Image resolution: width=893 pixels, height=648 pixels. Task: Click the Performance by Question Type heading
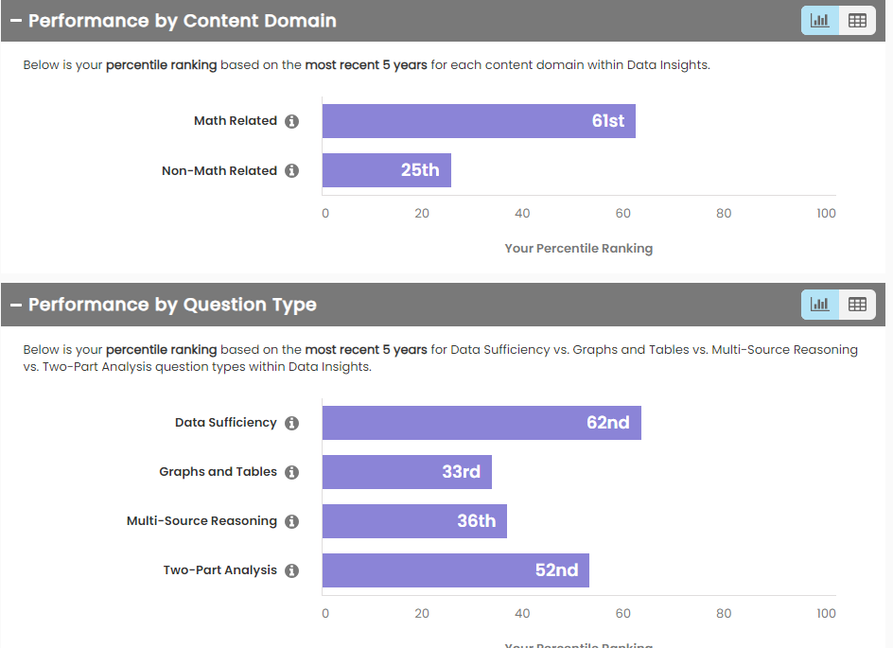(x=172, y=305)
